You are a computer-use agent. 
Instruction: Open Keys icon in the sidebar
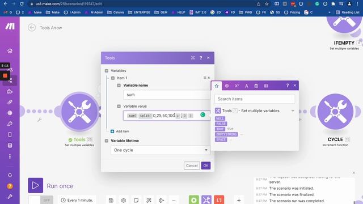[x=10, y=124]
